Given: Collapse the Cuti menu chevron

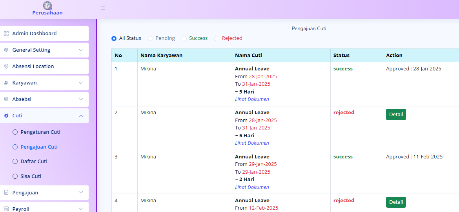Looking at the screenshot, I should (x=81, y=116).
